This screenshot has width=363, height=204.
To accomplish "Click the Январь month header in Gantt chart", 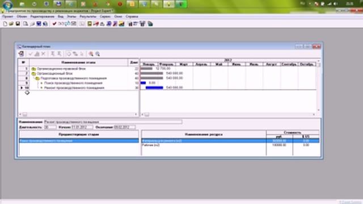I will [x=149, y=64].
